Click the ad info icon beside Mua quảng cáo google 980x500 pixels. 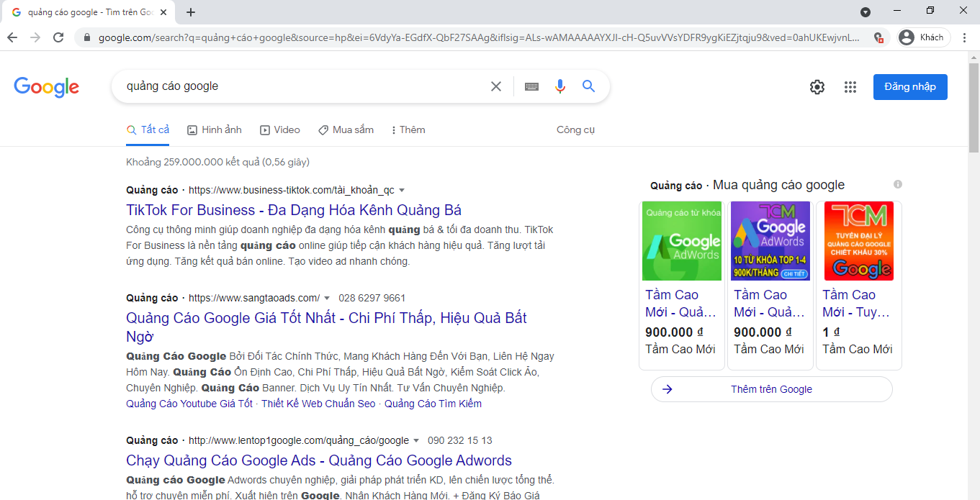click(x=897, y=184)
